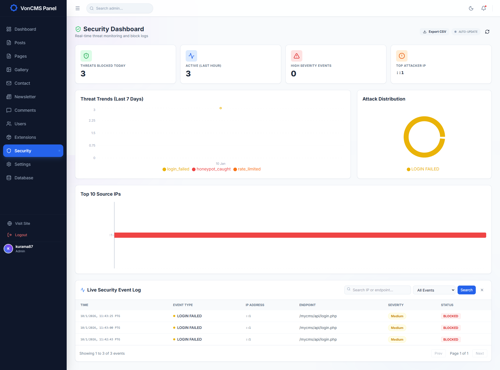Click the blue Search button
The height and width of the screenshot is (370, 500).
tap(466, 290)
